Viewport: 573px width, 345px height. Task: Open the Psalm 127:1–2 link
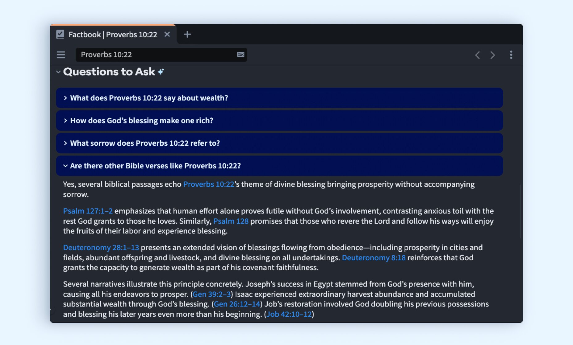pyautogui.click(x=88, y=211)
